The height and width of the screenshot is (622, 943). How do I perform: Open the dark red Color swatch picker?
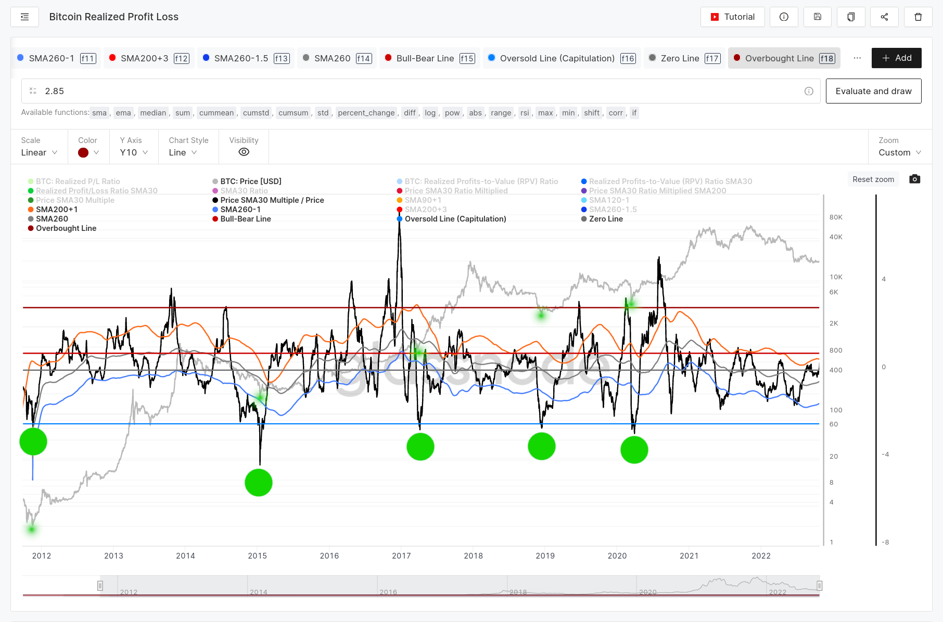click(x=88, y=152)
